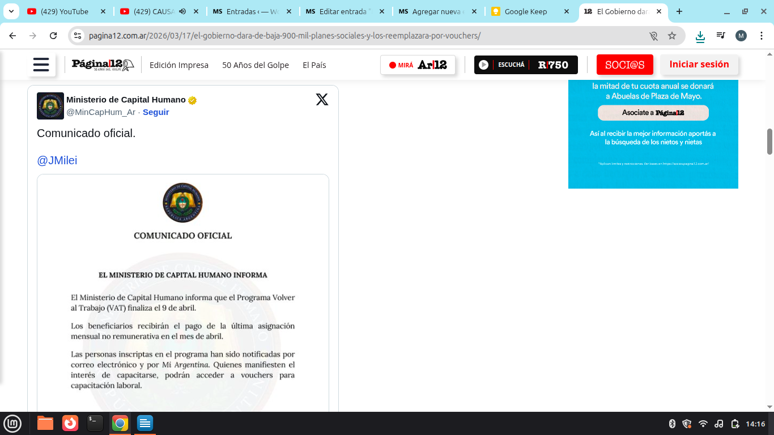Screen dimensions: 774x435
Task: Click the page vertical scrollbar thumb
Action: pyautogui.click(x=769, y=141)
